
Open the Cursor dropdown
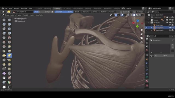(112, 12)
